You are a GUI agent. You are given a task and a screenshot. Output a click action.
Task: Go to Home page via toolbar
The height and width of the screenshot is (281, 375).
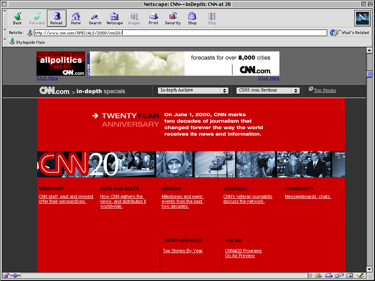pos(76,18)
